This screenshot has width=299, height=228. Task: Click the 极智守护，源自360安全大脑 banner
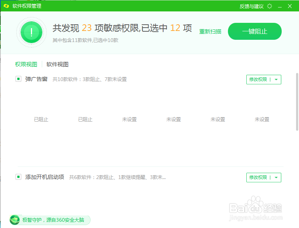tap(50, 220)
